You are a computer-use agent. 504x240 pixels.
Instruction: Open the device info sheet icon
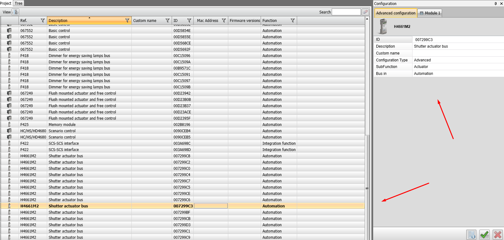click(471, 234)
